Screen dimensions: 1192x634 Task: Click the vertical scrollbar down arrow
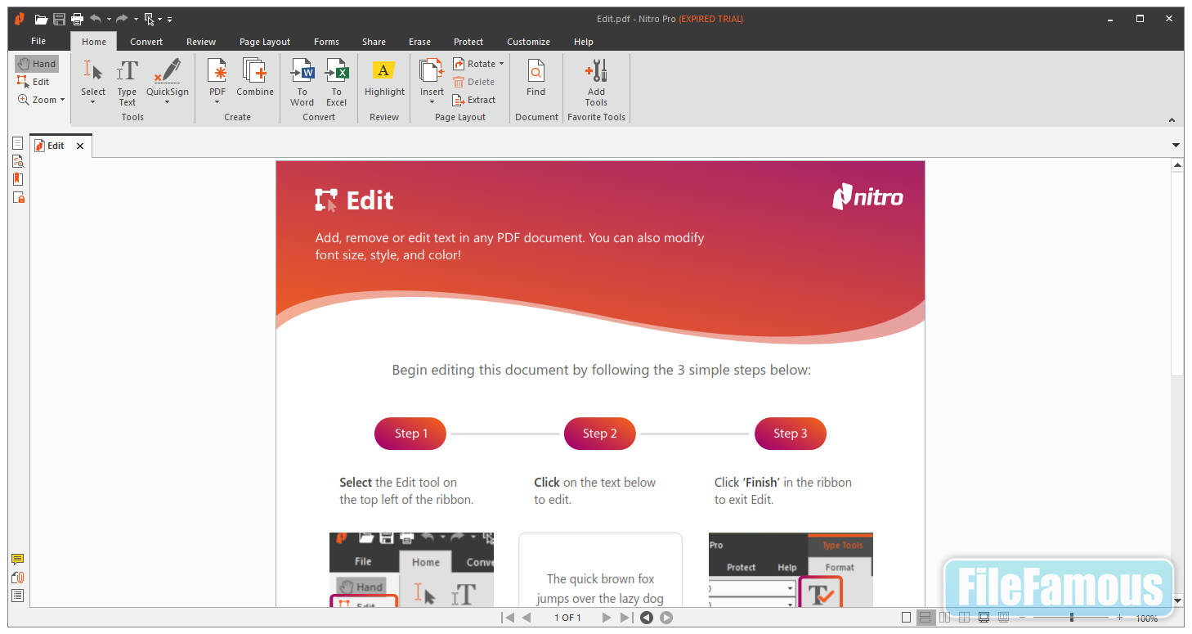coord(1177,600)
